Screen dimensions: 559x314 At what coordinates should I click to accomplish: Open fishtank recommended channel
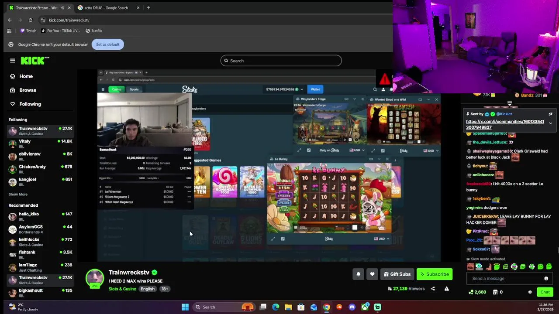click(40, 255)
